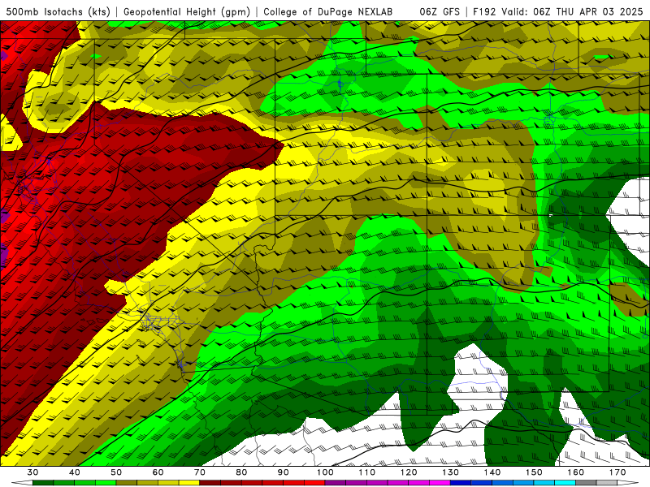Click the 60 label on the color scale
Image resolution: width=650 pixels, height=487 pixels.
click(158, 472)
